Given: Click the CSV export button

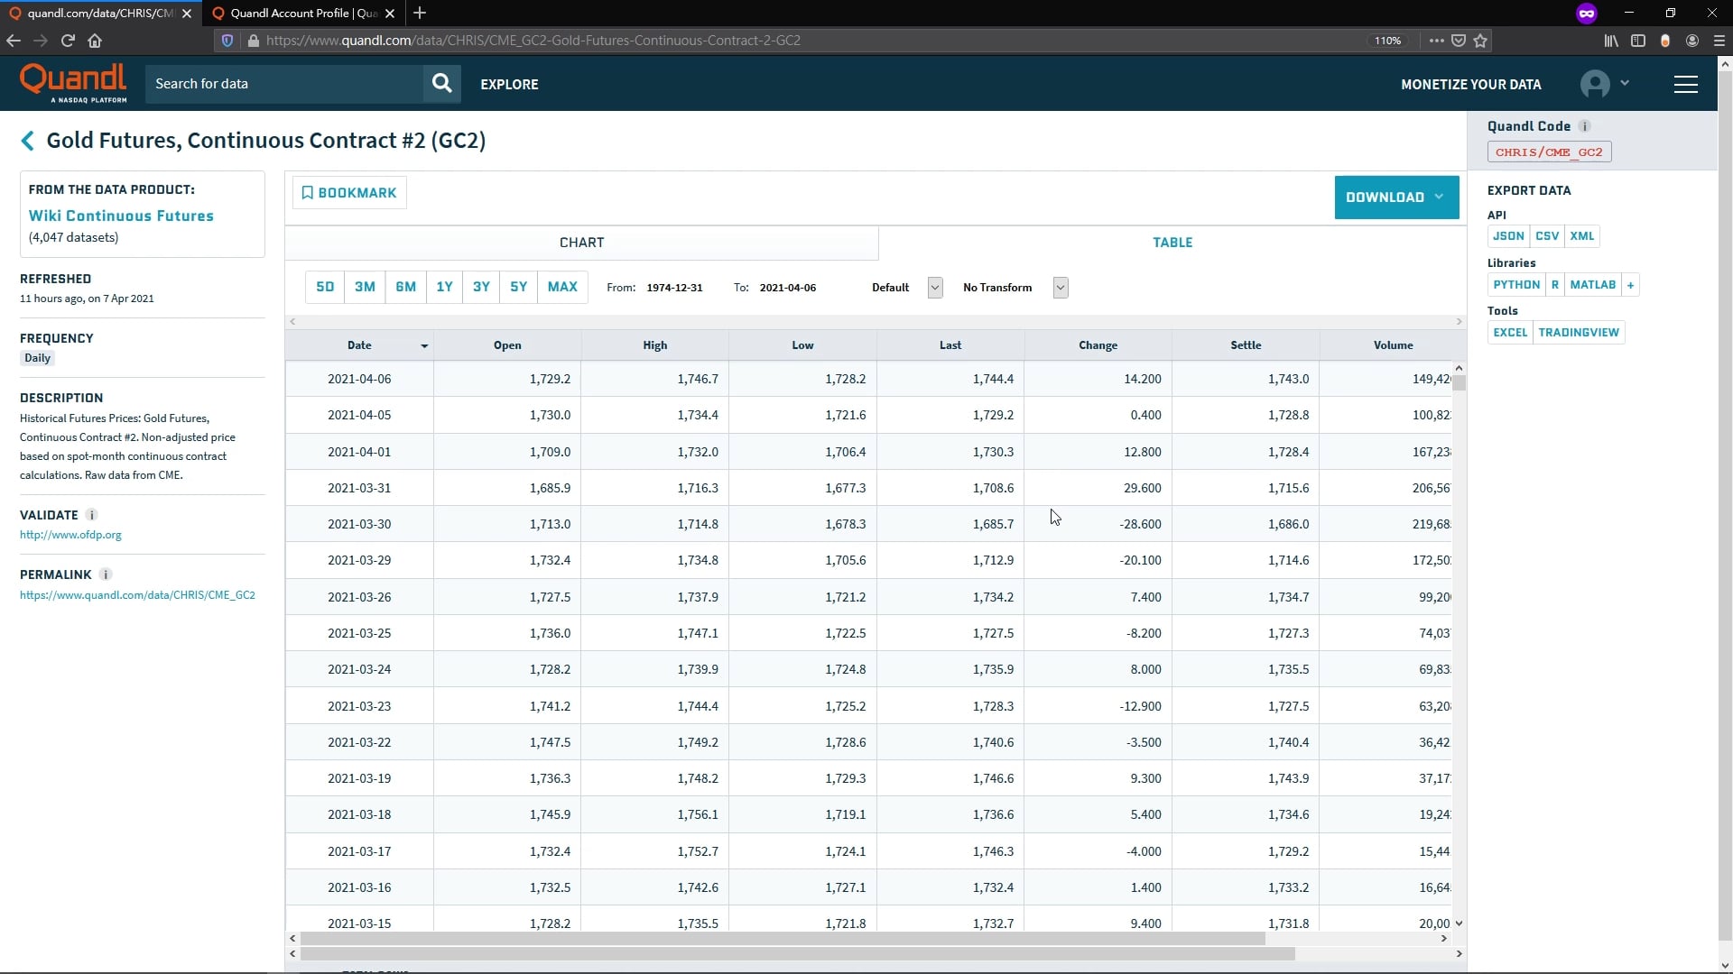Looking at the screenshot, I should tap(1546, 236).
